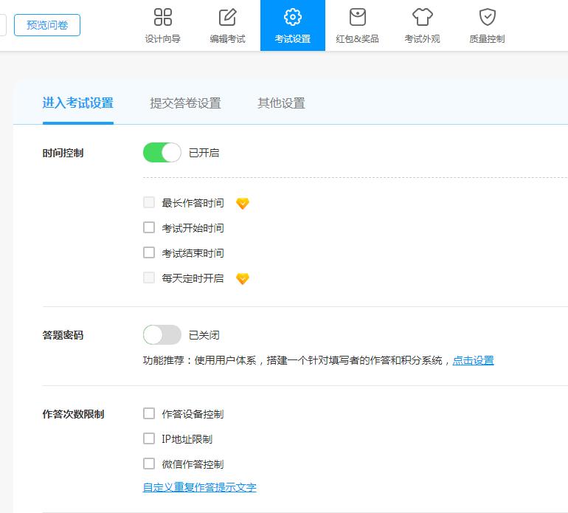Click the 预览问卷 preview button
This screenshot has width=568, height=513.
(x=47, y=25)
